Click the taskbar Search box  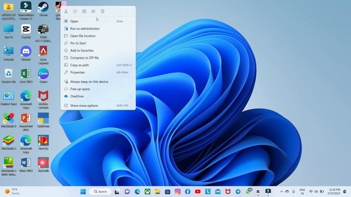[101, 192]
